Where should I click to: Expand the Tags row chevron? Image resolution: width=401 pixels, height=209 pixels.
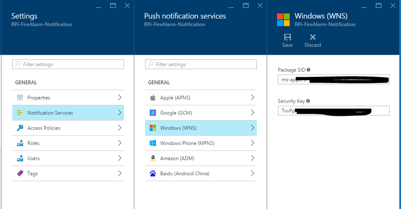click(x=119, y=173)
